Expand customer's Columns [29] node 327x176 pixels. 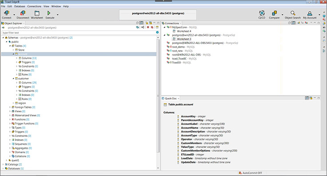17,83
